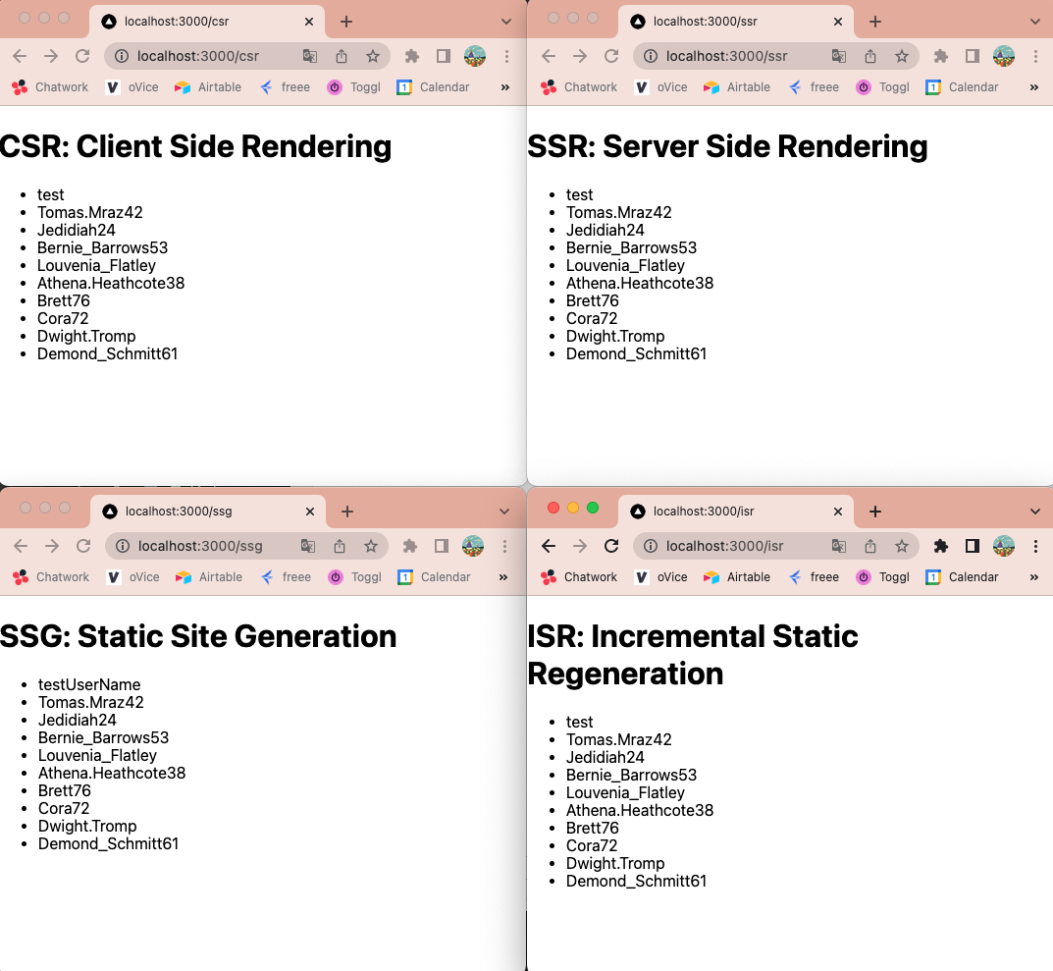Open the tab search chevron in the ISR window

[1035, 511]
